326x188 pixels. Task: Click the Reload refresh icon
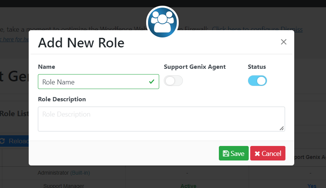pos(2,141)
